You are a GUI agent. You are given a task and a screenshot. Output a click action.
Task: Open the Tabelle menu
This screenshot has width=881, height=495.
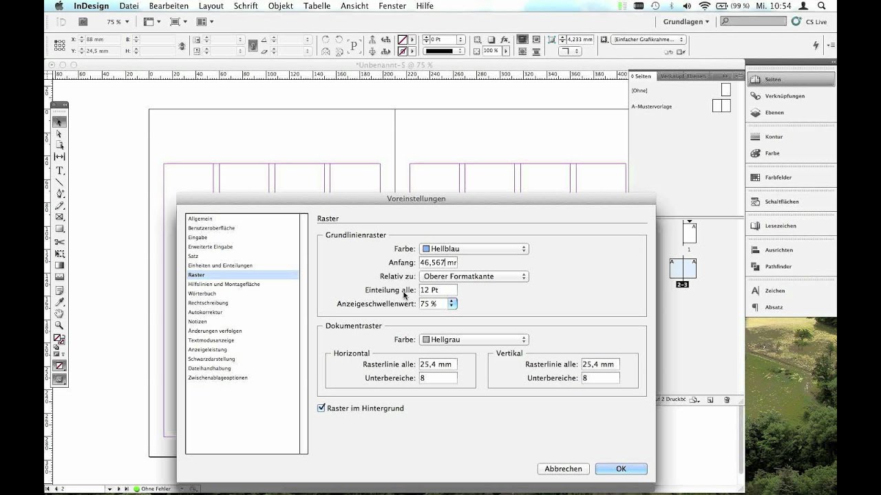point(317,5)
